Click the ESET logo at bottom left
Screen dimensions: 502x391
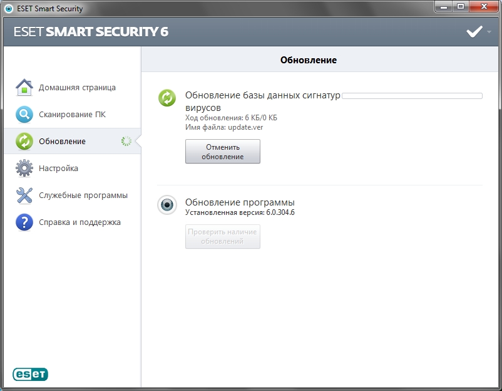30,374
